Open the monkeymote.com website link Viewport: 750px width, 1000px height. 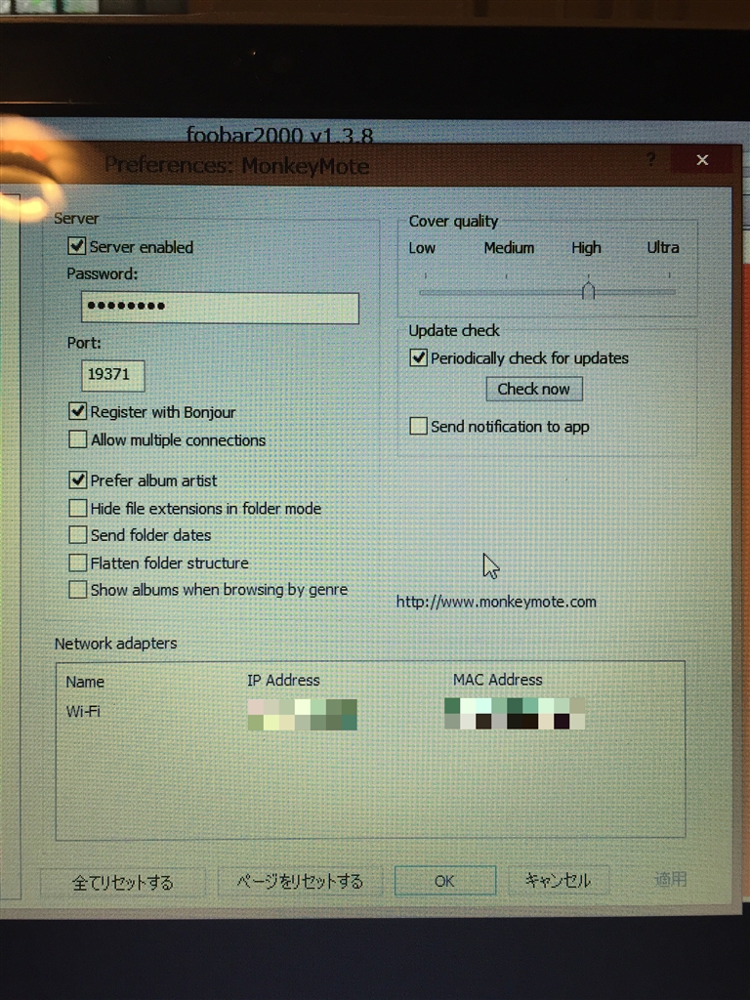point(496,602)
